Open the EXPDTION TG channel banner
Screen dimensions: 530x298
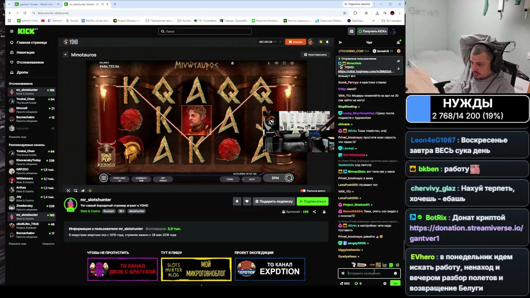pos(270,269)
